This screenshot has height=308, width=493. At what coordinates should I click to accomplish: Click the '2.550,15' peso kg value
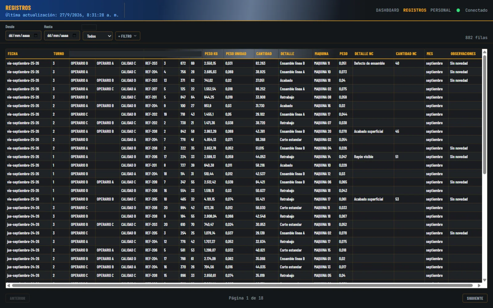click(210, 63)
